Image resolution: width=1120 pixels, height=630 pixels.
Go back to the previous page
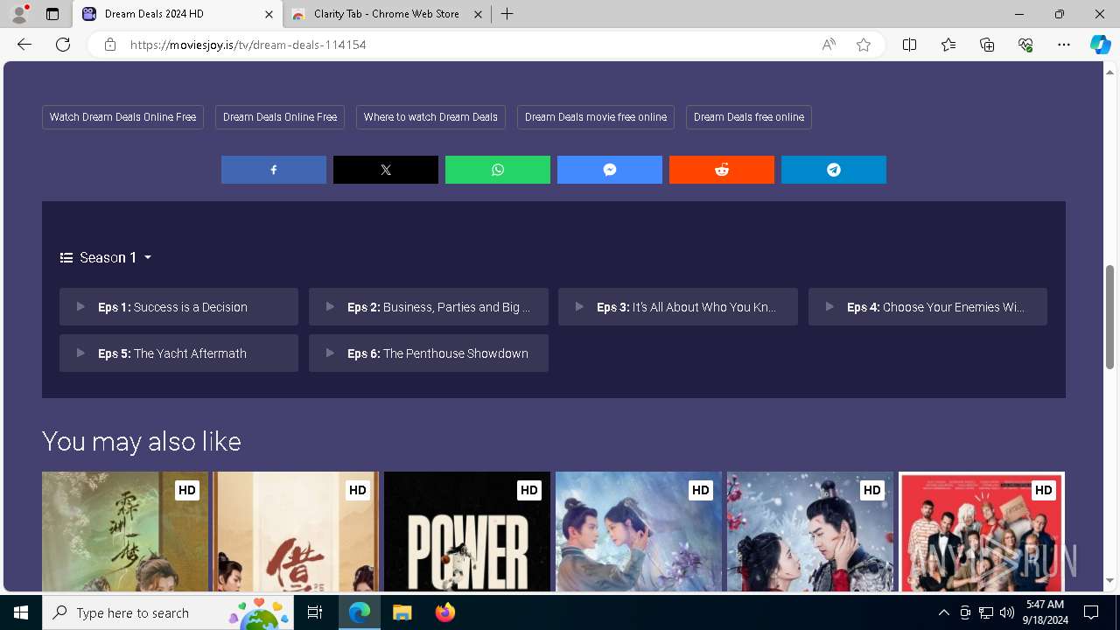click(24, 45)
